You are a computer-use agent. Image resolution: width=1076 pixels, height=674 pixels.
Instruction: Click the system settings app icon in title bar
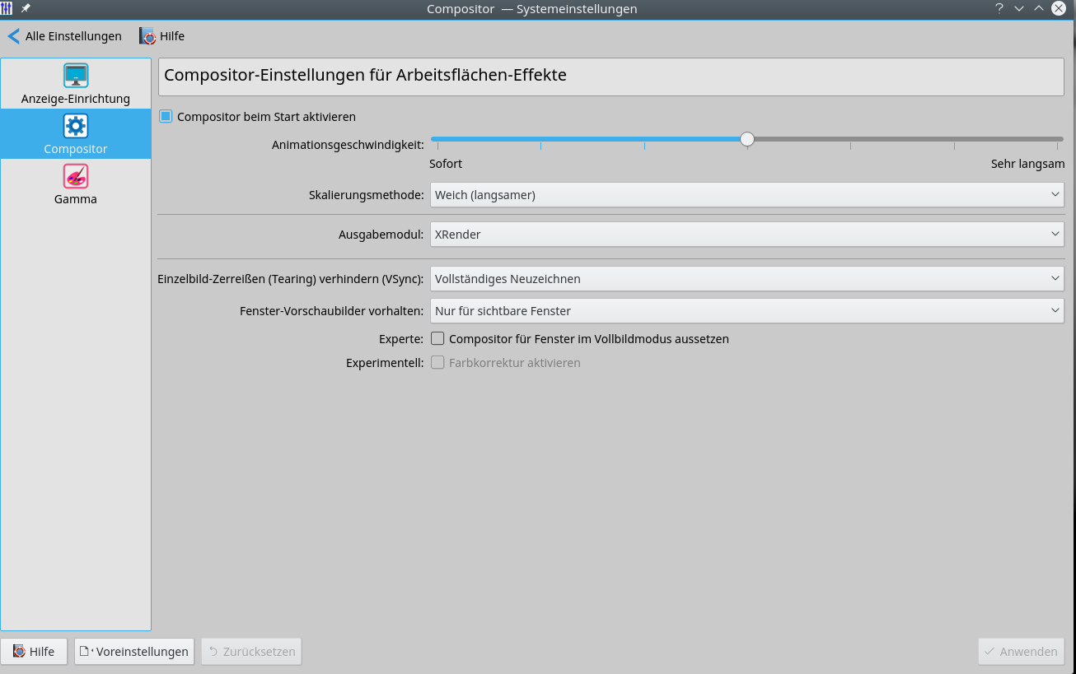click(7, 8)
